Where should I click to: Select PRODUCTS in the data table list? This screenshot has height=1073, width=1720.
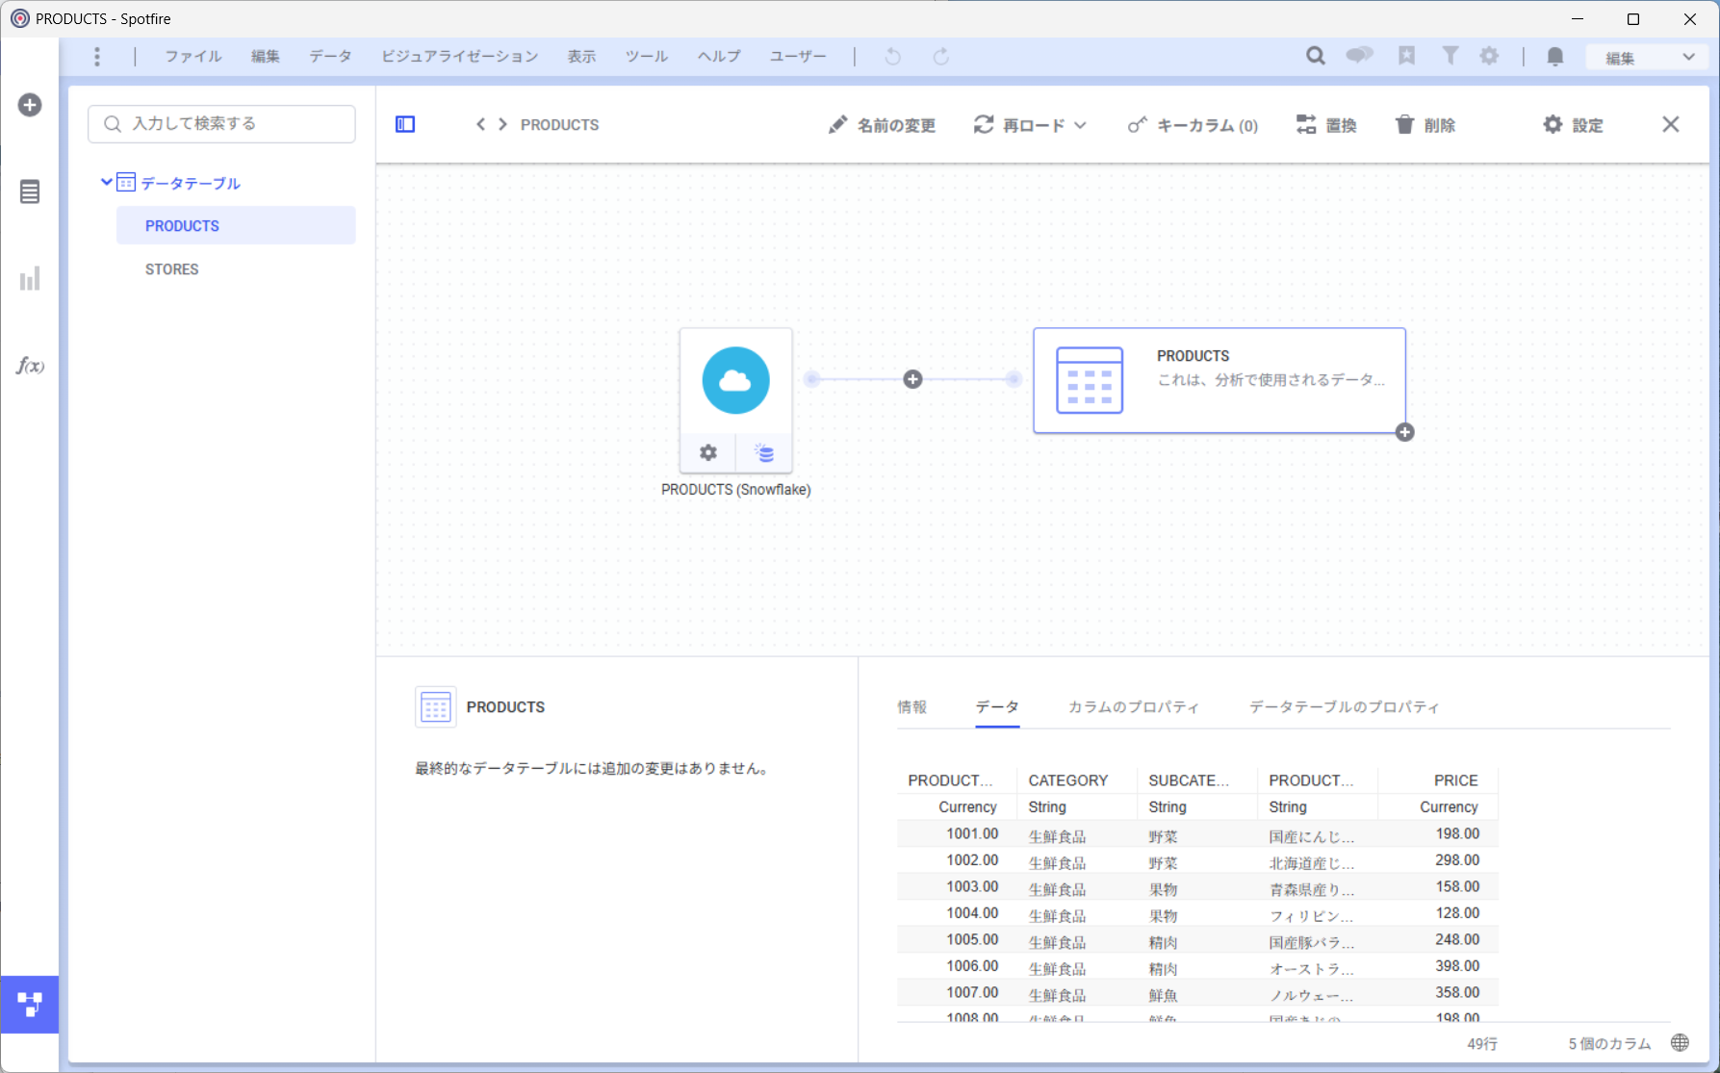(236, 225)
